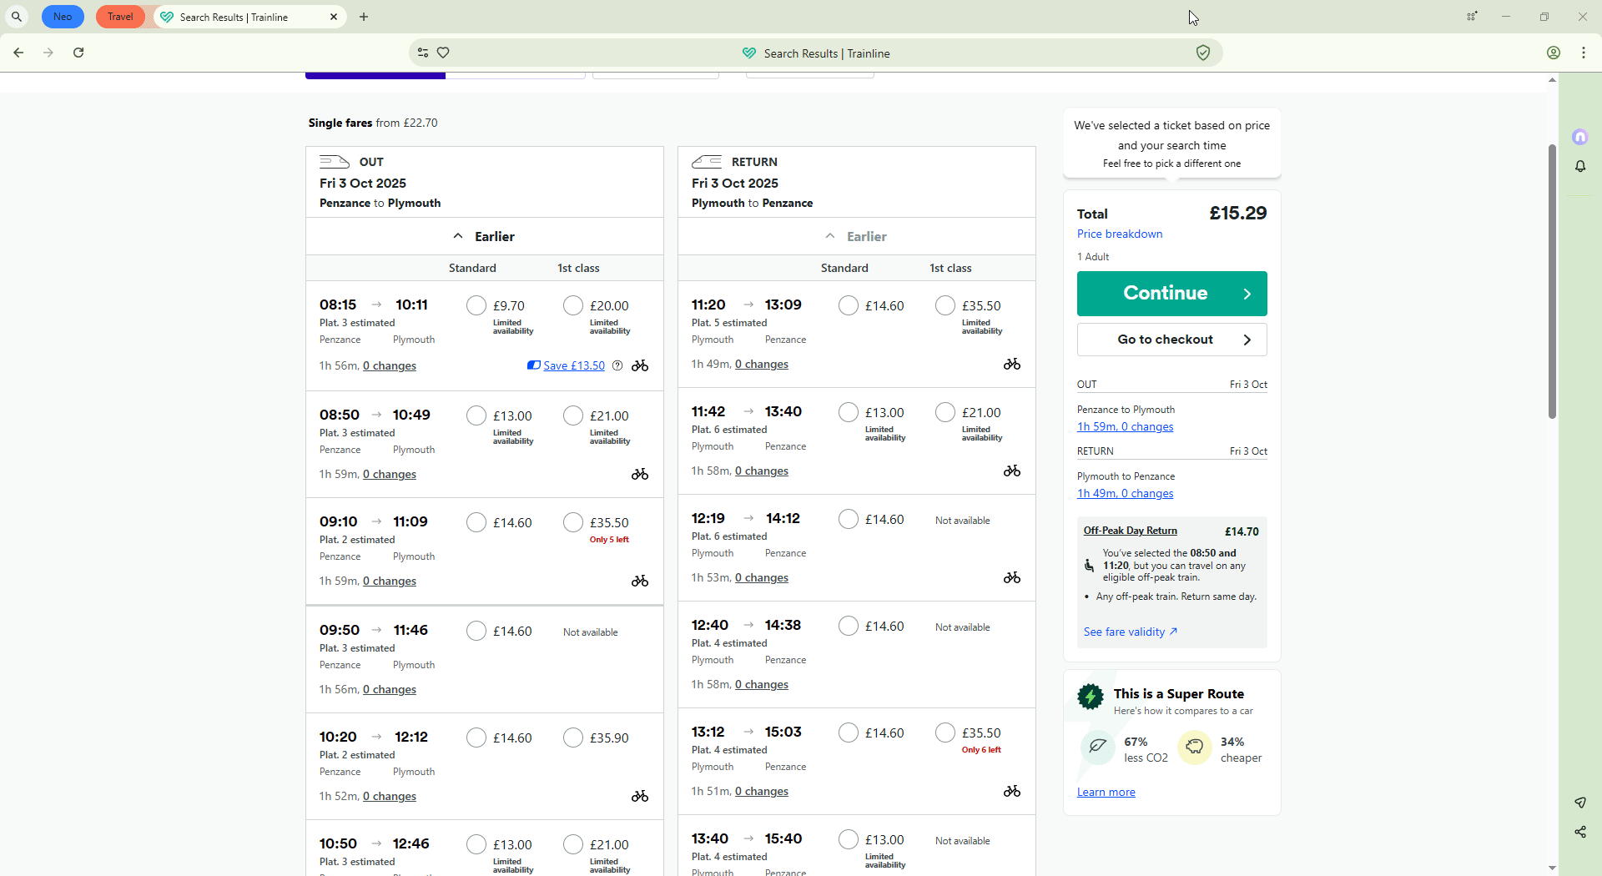Open outbound 1h 59m journey summary link
This screenshot has height=876, width=1602.
pyautogui.click(x=1125, y=426)
